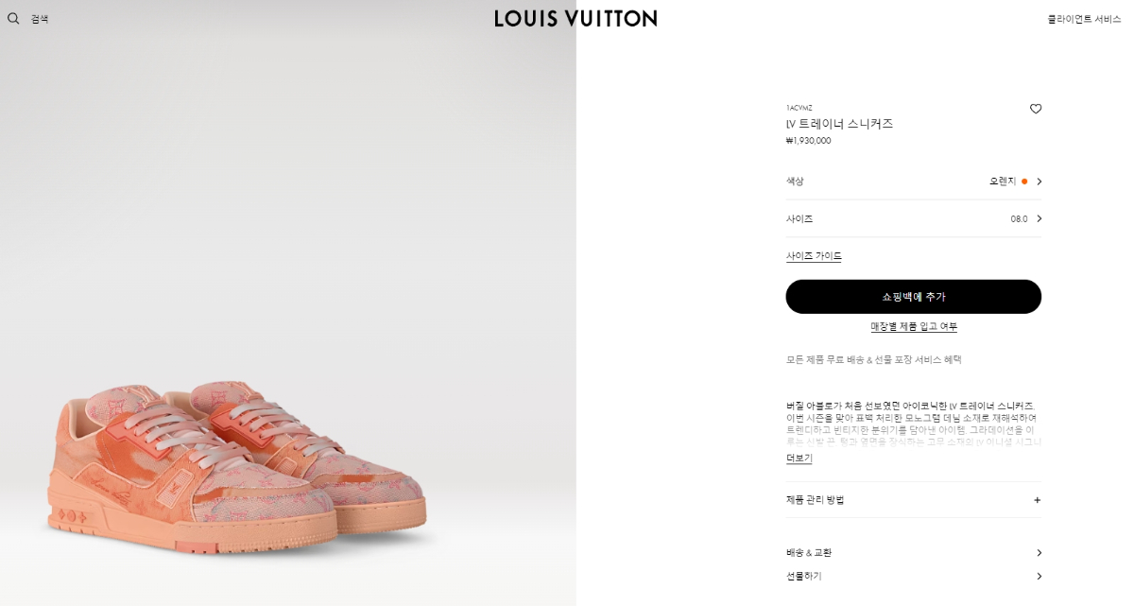Open the 배송 & 교환 section
The width and height of the screenshot is (1134, 606).
point(914,553)
